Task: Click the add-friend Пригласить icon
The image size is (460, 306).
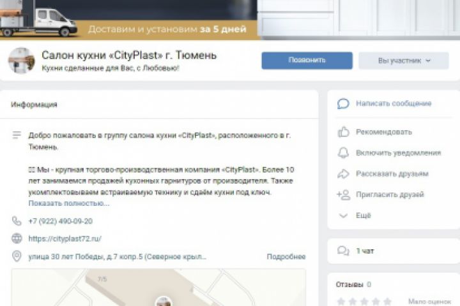Action: click(x=343, y=194)
